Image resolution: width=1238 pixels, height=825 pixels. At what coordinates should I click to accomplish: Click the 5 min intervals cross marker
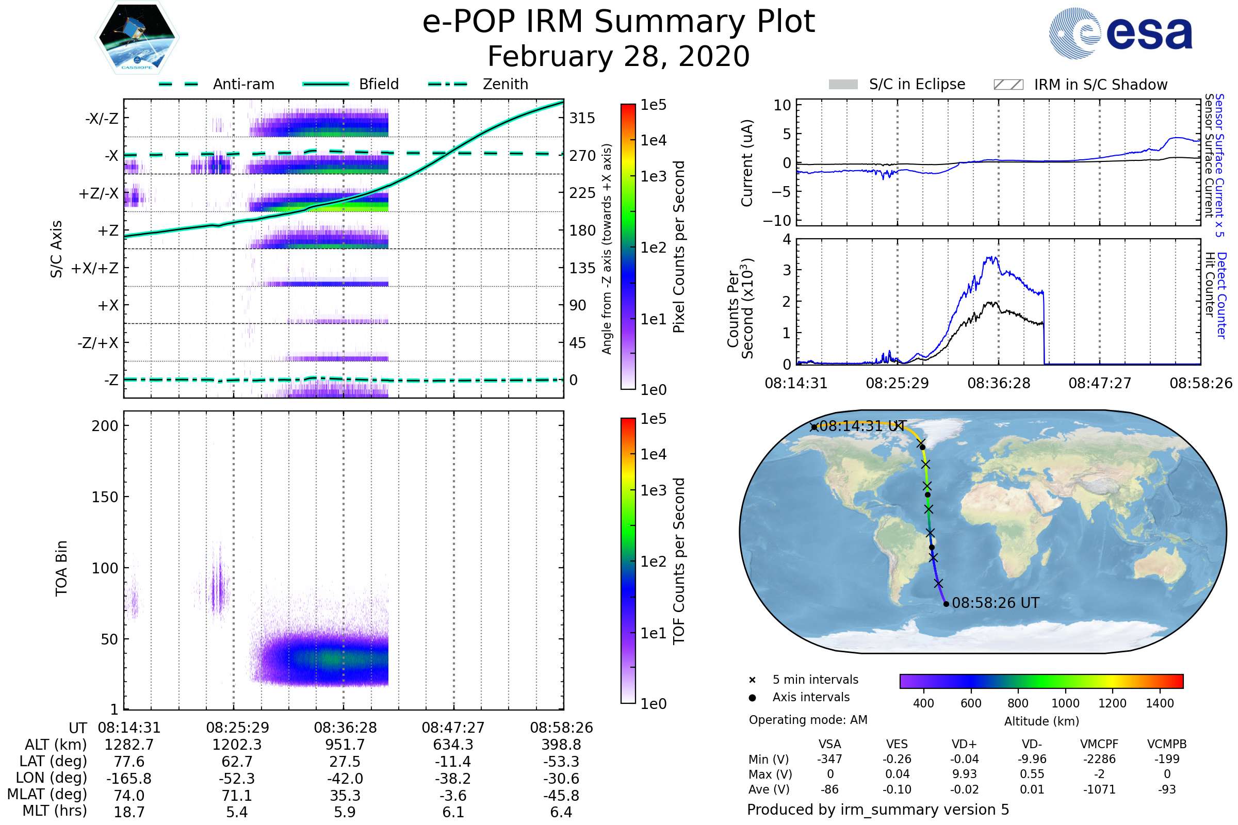click(752, 680)
